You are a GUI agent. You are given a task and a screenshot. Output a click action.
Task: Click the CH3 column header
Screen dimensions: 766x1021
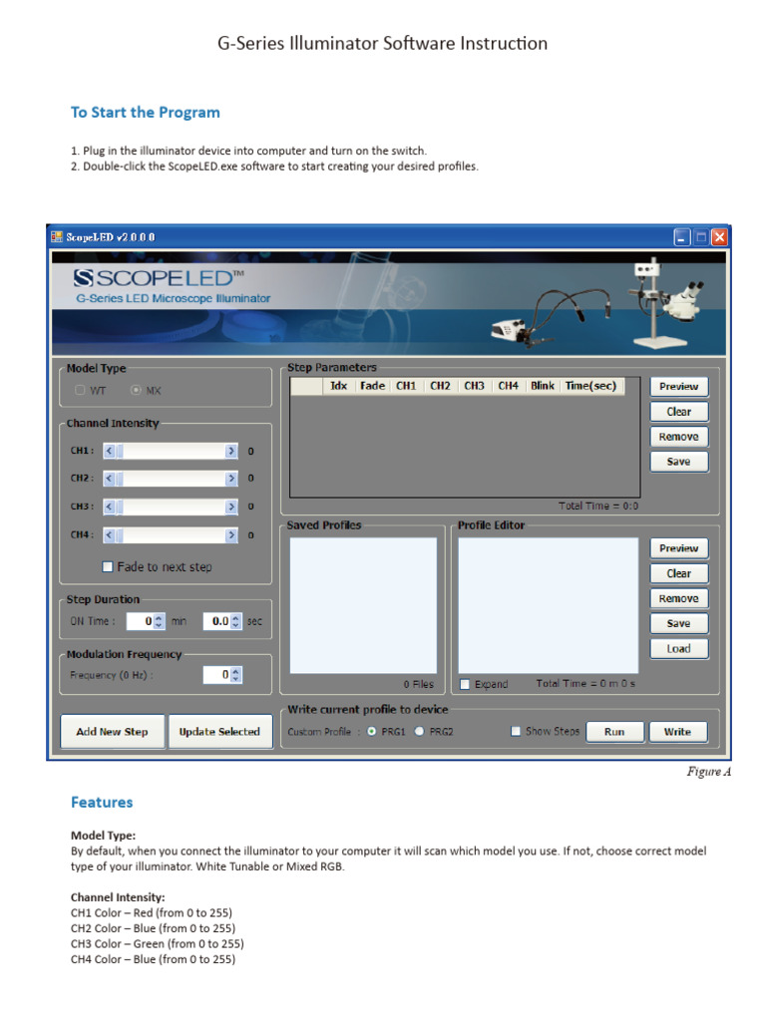[474, 386]
